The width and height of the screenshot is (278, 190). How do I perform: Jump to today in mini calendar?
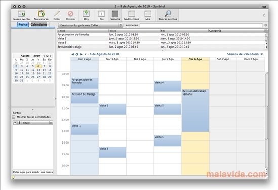coord(47,56)
